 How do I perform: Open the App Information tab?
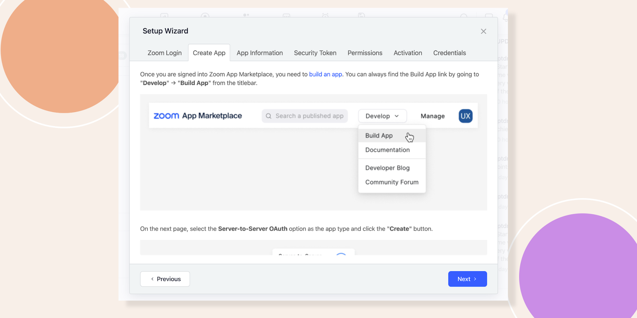click(260, 53)
